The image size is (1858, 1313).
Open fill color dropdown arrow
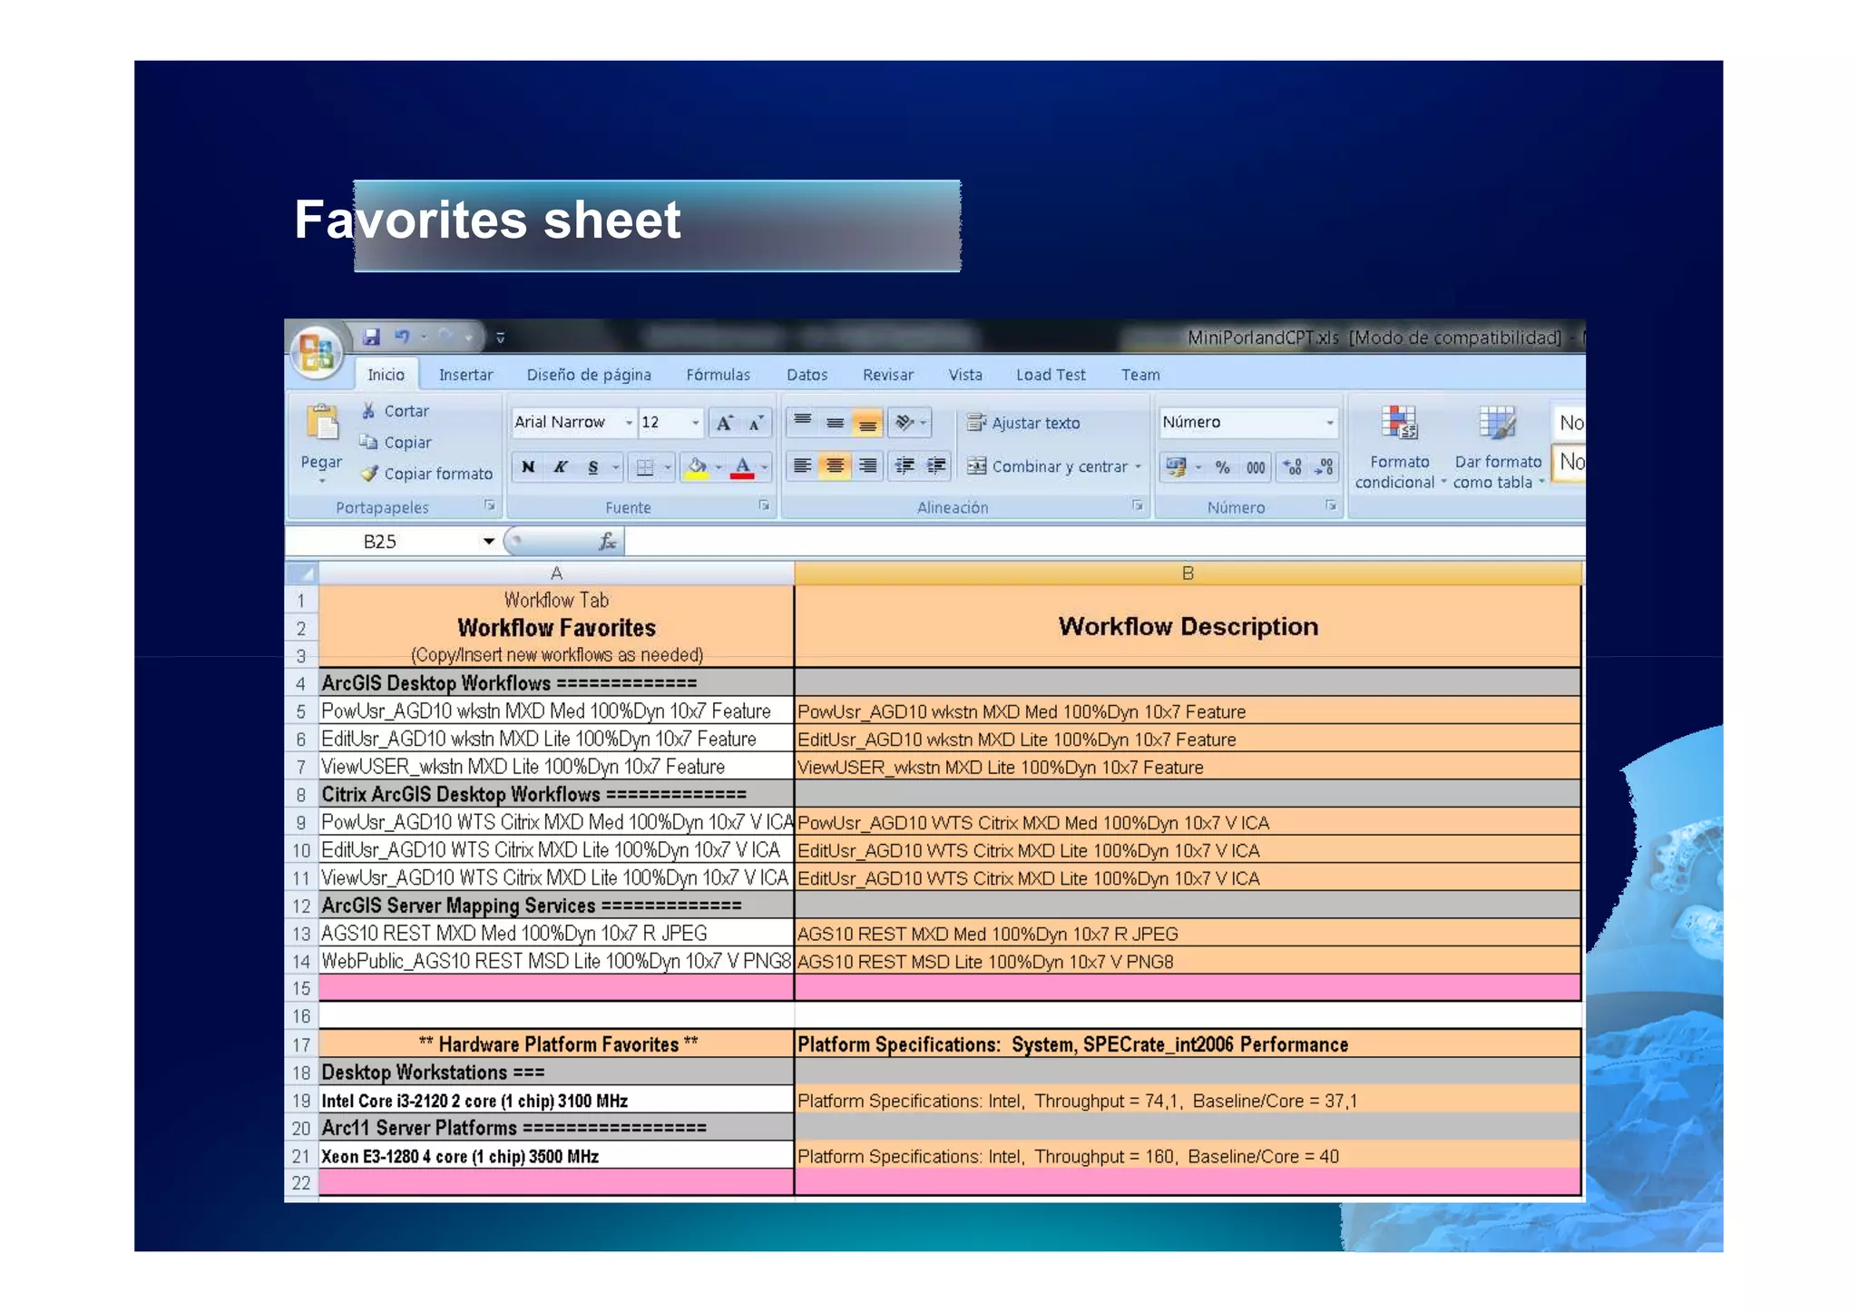point(719,467)
